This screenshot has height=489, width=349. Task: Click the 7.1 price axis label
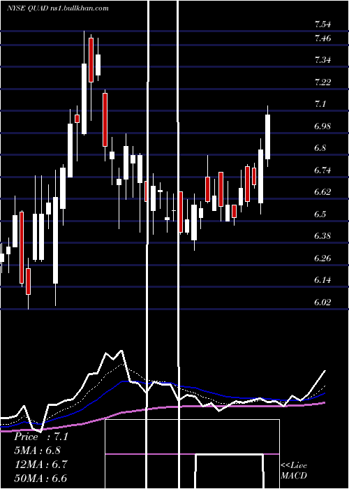point(320,104)
